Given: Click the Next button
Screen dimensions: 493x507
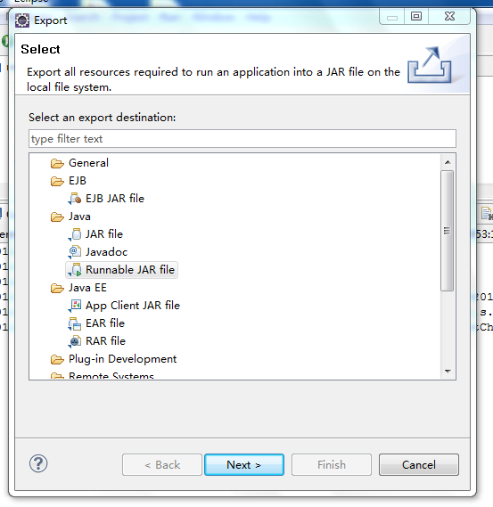Looking at the screenshot, I should tap(244, 464).
